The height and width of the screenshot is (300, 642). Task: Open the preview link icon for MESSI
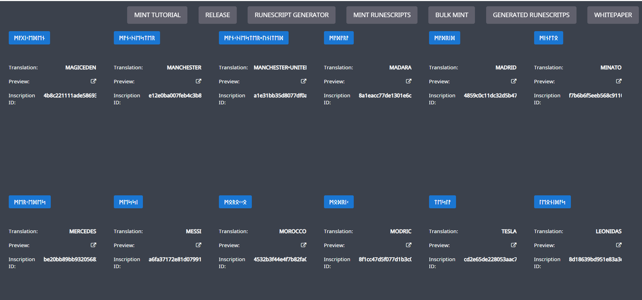(198, 245)
